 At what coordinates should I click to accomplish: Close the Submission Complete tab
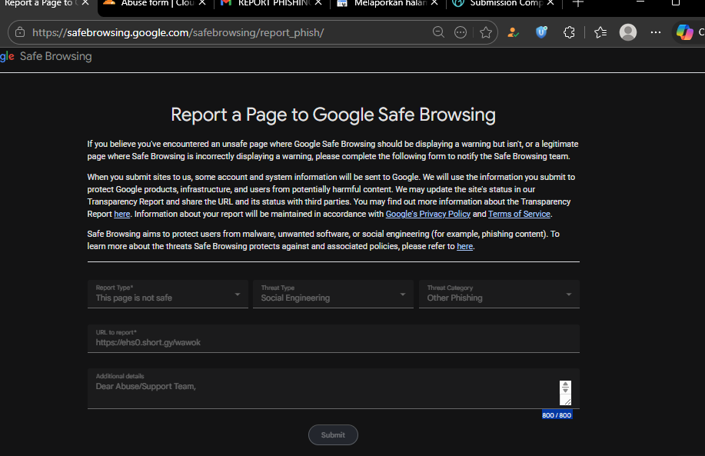(550, 3)
